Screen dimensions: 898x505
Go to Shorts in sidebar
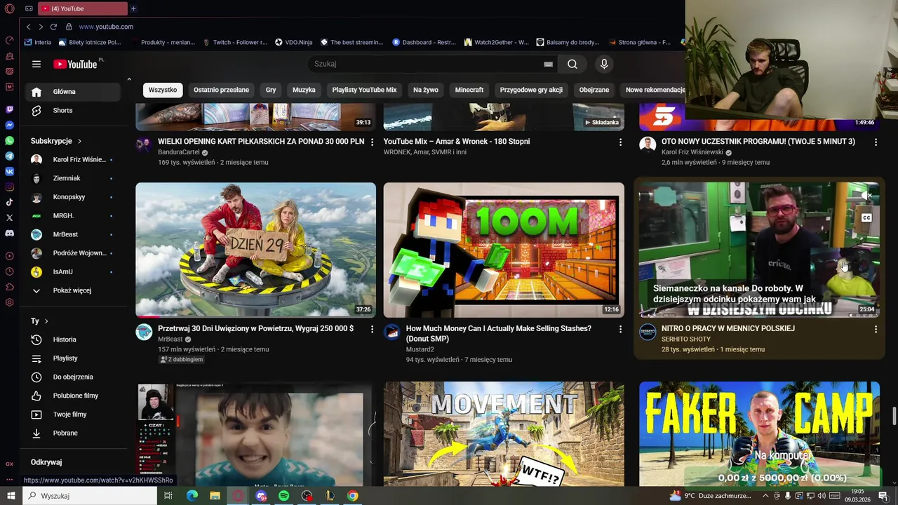pyautogui.click(x=72, y=110)
